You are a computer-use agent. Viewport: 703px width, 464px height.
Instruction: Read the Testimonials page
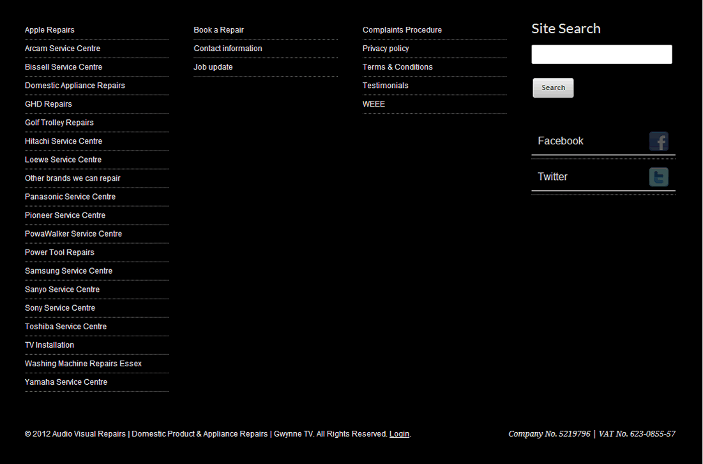(x=386, y=86)
